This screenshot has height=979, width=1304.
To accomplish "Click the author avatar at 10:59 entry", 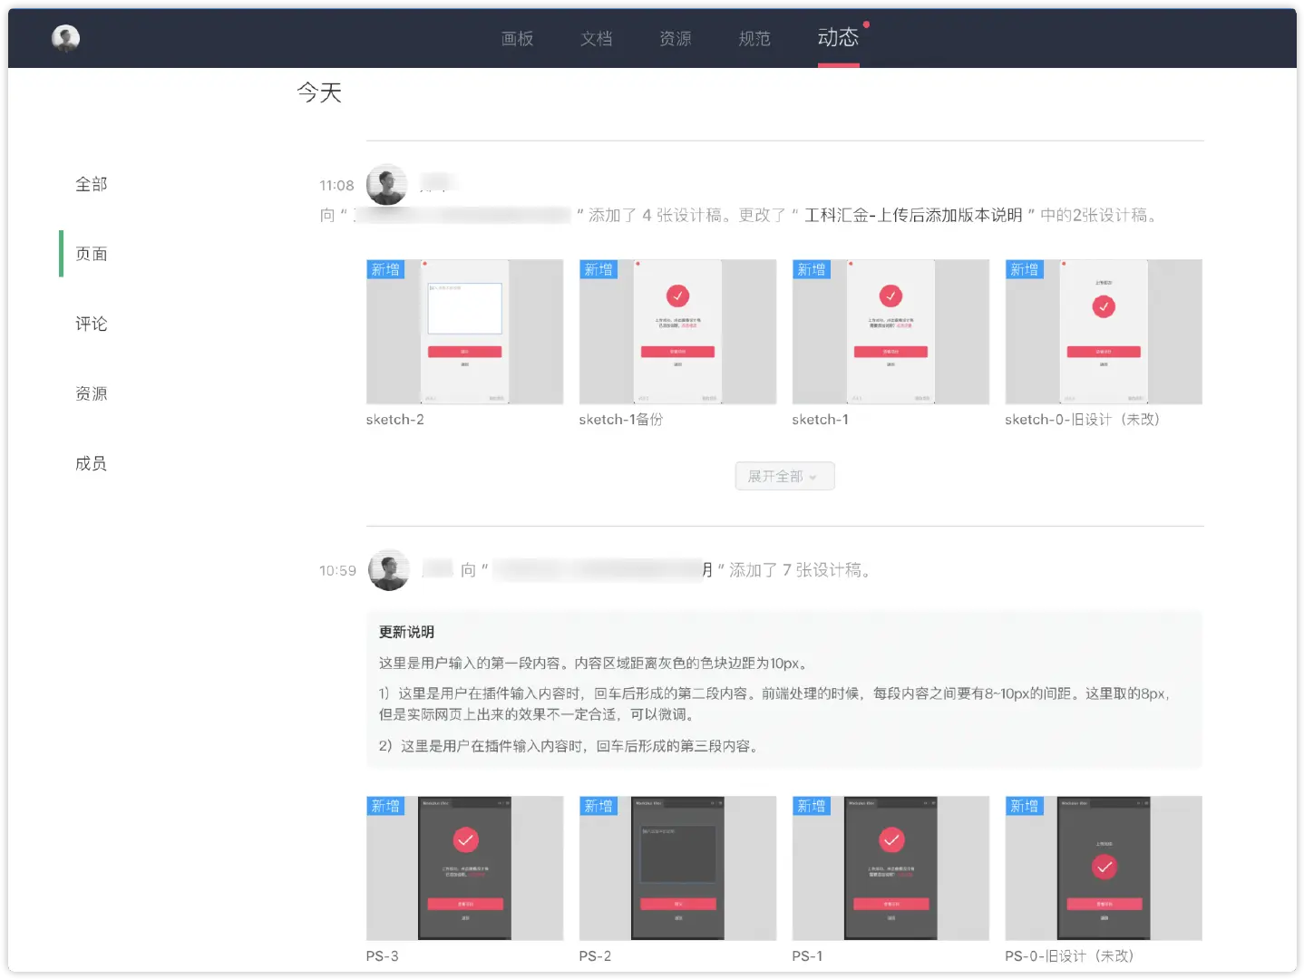I will 389,570.
